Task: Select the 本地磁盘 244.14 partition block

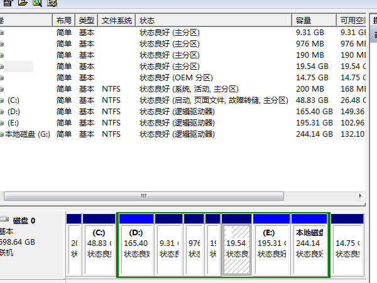Action: (x=309, y=244)
